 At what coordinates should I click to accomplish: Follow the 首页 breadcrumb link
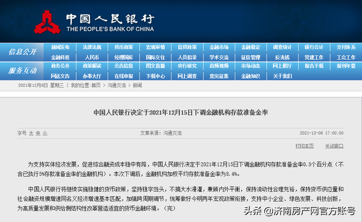click(96, 86)
